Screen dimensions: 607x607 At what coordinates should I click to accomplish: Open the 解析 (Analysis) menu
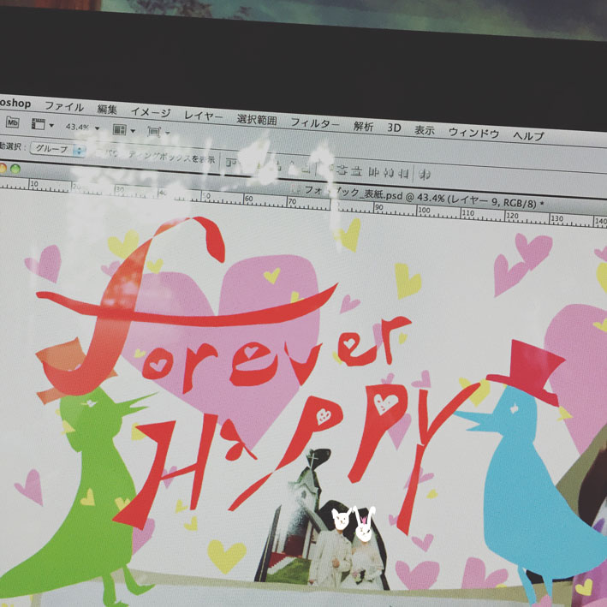363,126
